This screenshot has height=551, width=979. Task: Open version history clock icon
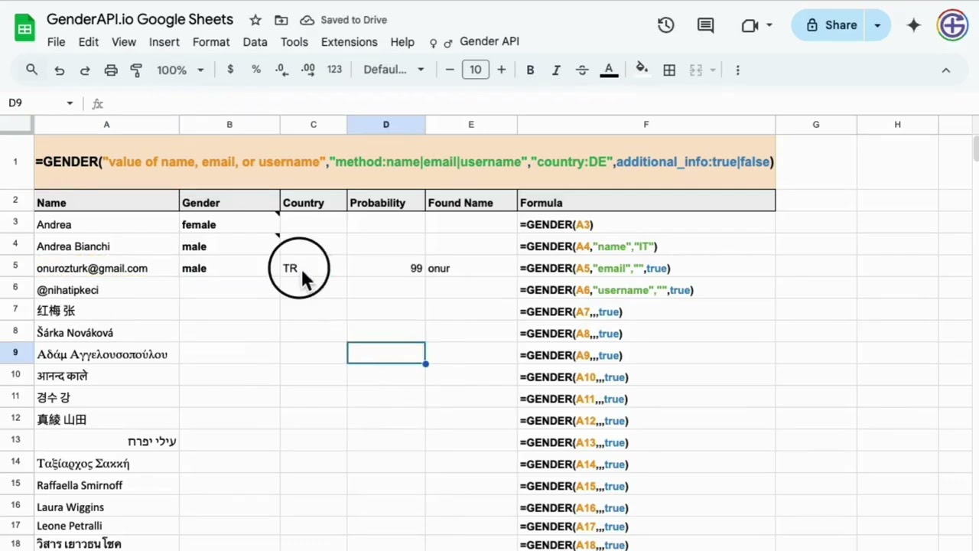point(666,25)
